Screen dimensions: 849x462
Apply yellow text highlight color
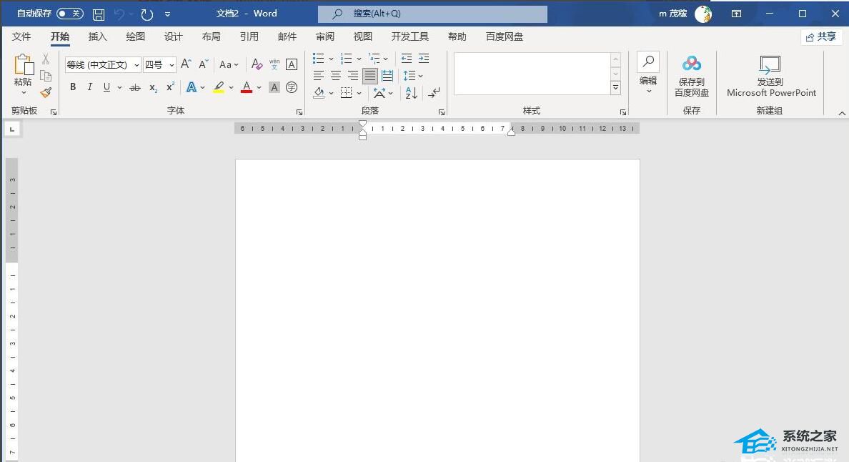click(219, 87)
